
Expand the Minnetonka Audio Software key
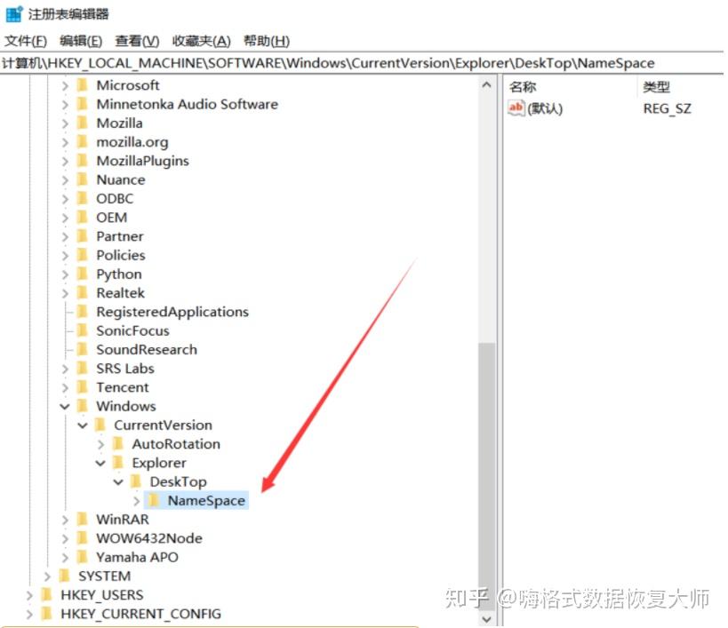point(65,105)
